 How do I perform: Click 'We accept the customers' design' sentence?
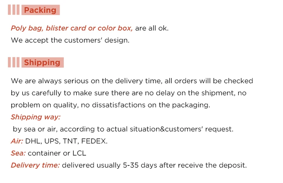pyautogui.click(x=70, y=40)
